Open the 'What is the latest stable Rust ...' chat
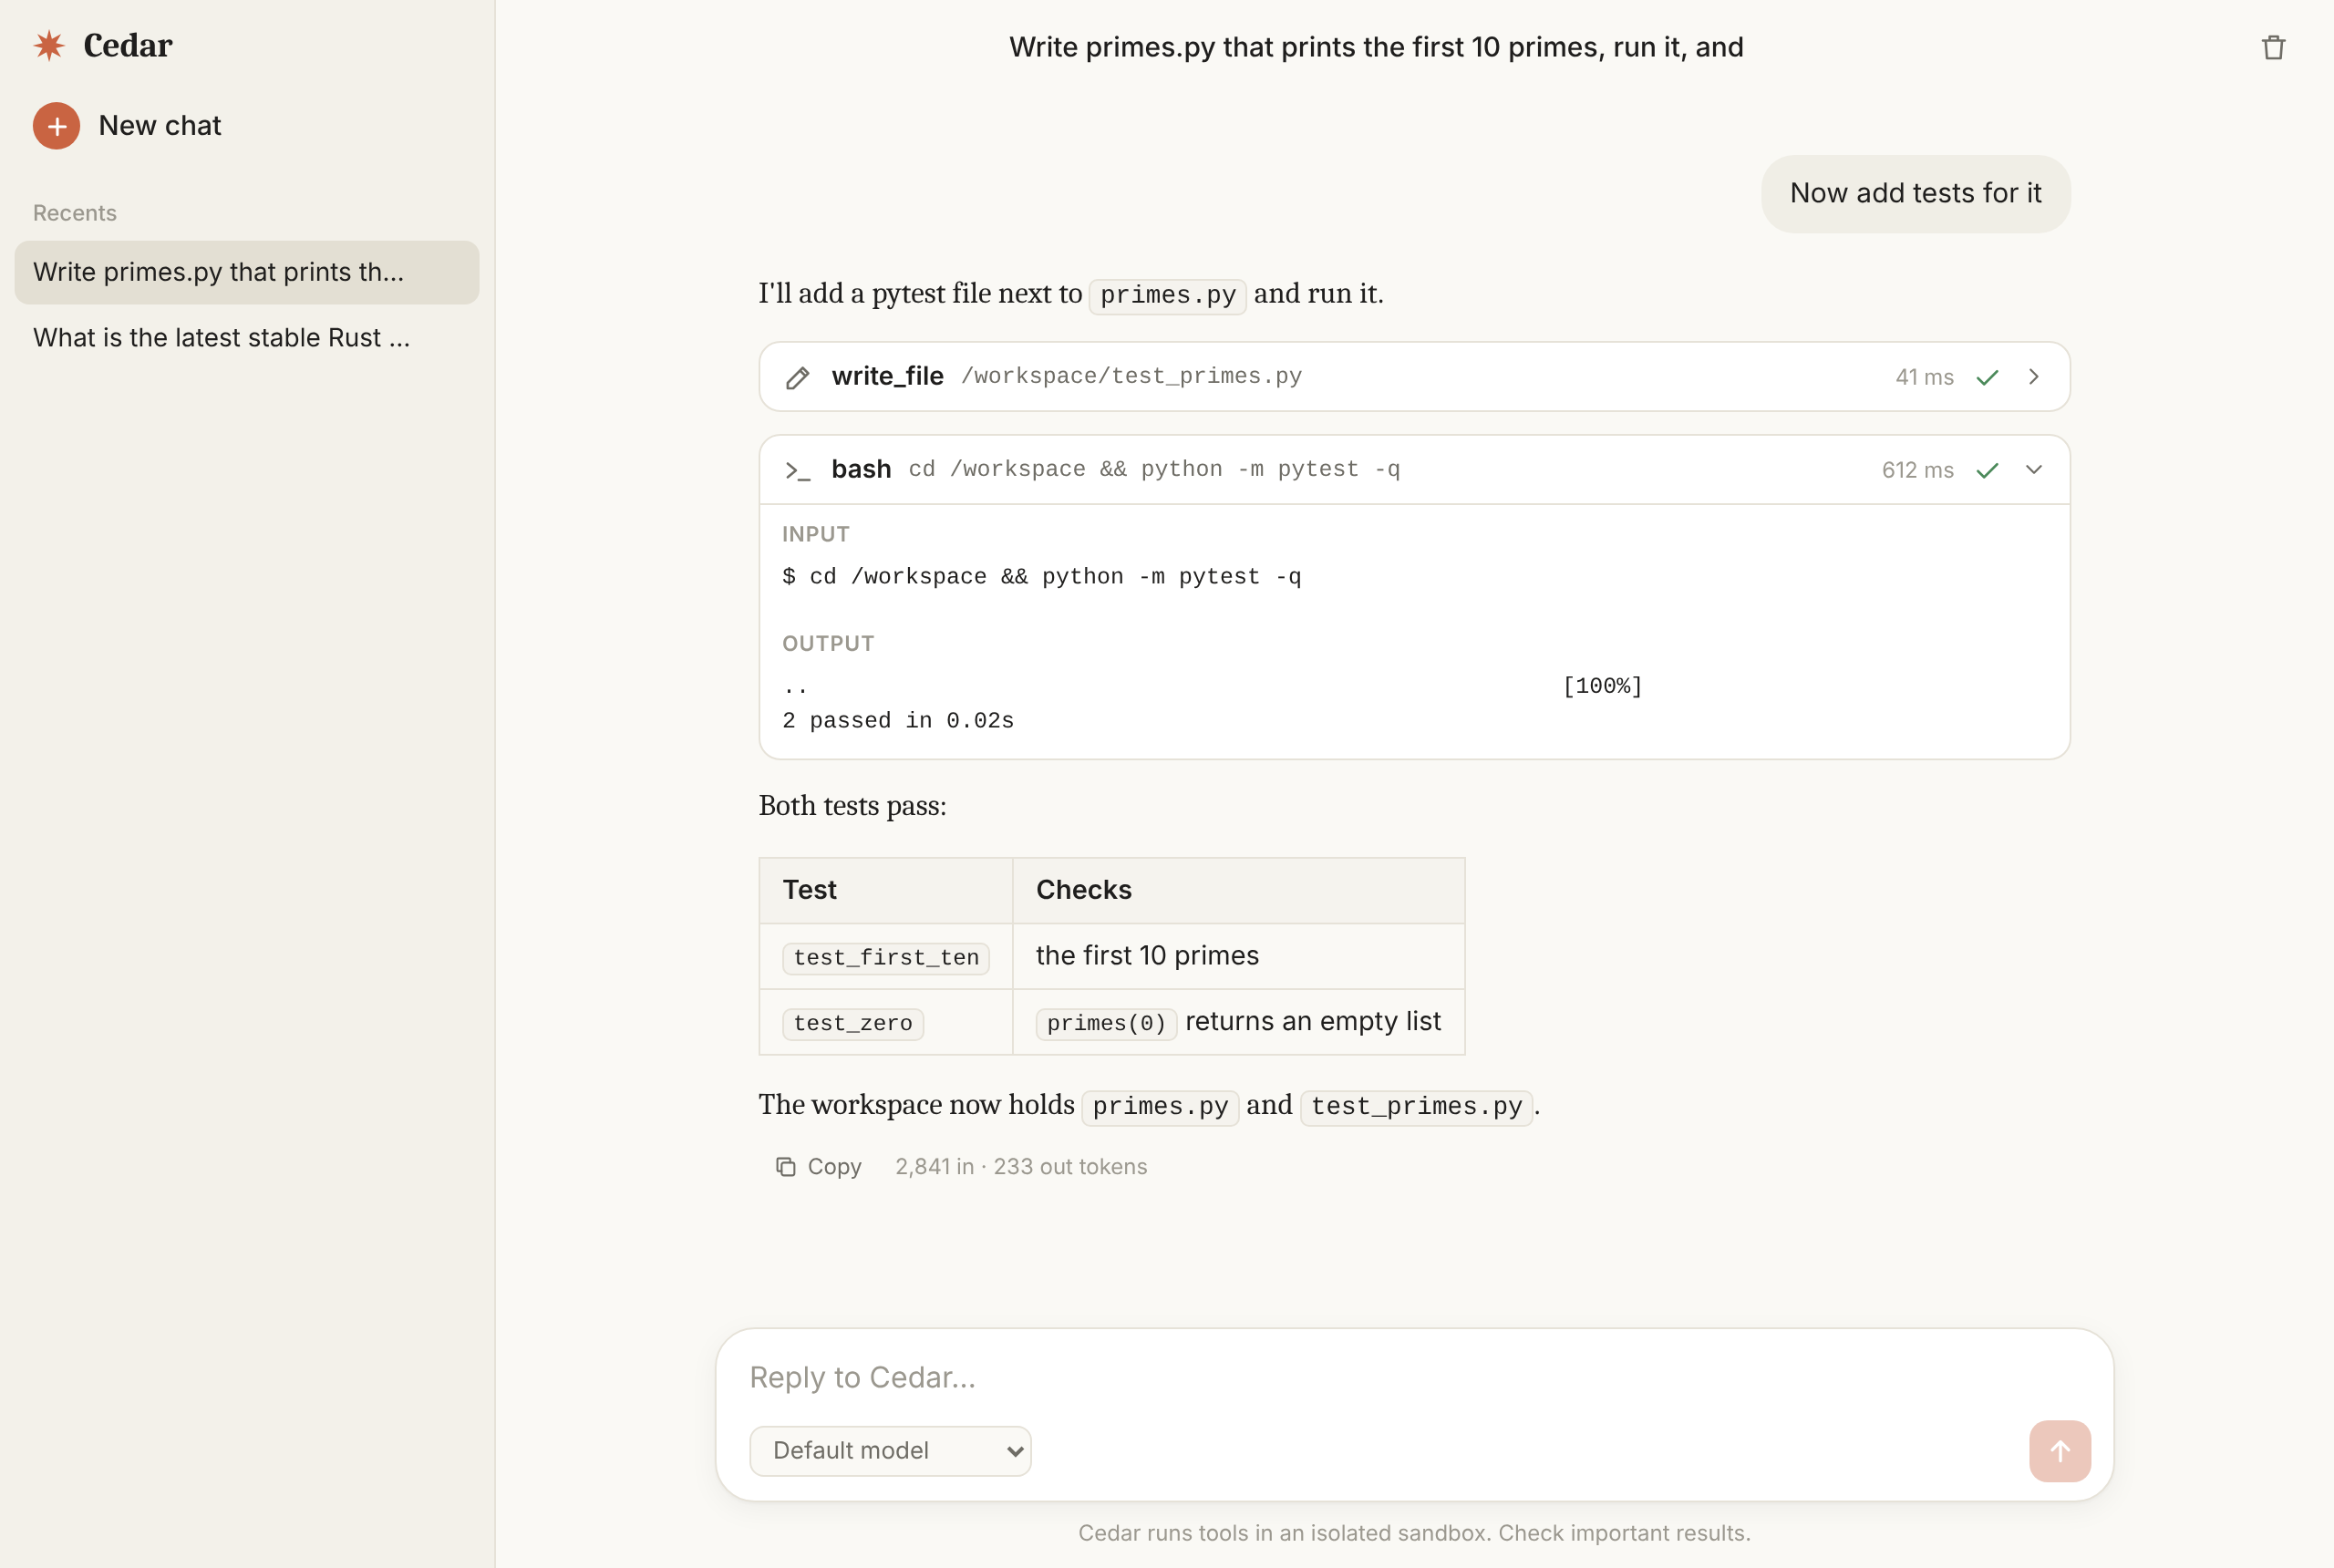 pos(247,338)
